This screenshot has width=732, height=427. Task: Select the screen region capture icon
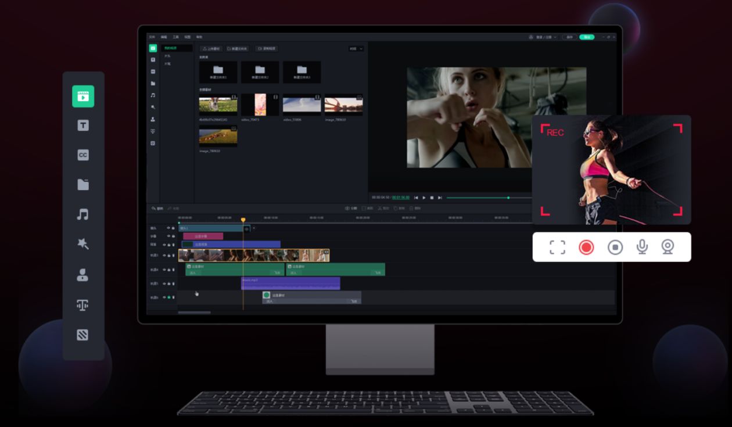pyautogui.click(x=557, y=247)
